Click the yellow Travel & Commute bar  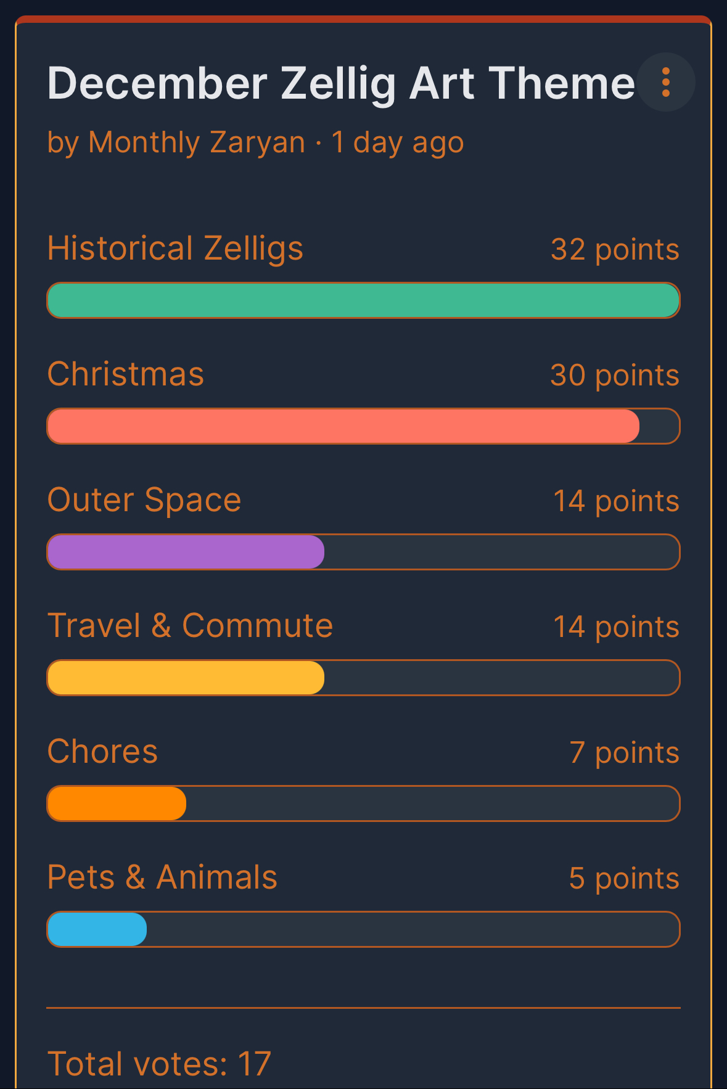click(186, 678)
